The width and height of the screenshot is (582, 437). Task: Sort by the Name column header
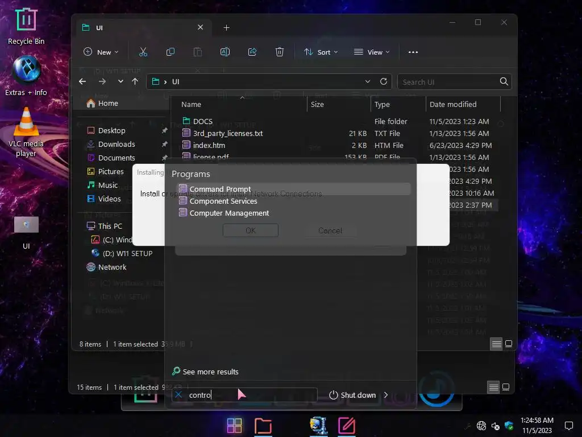[x=191, y=105]
